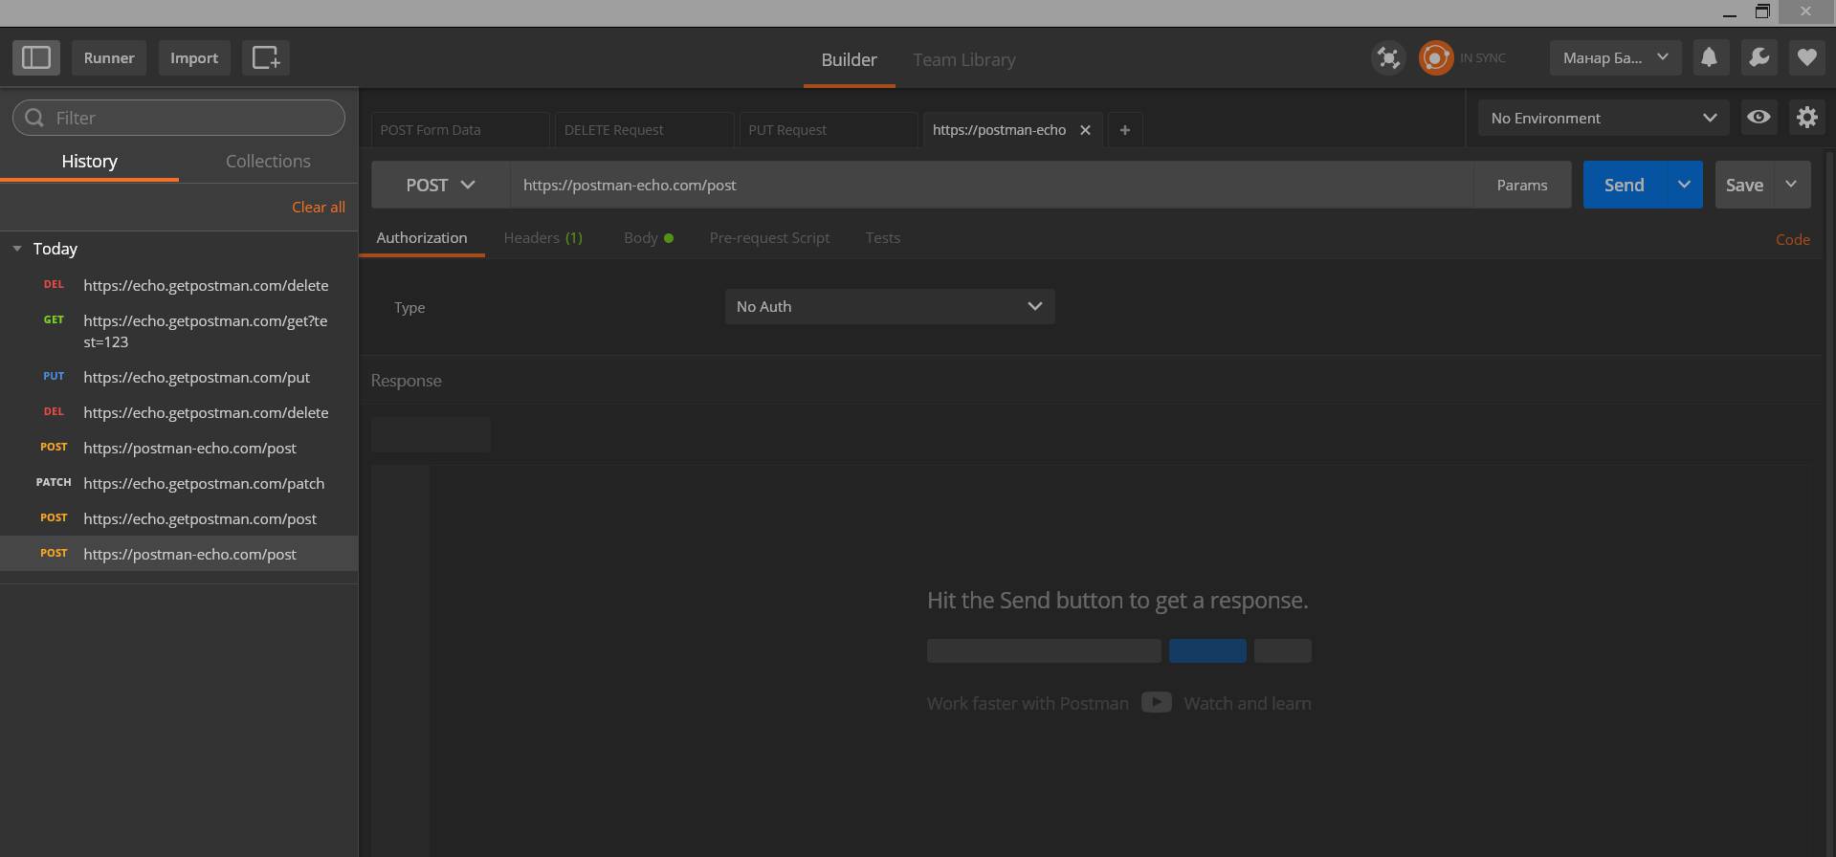Open the Headers (1) tab

542,237
